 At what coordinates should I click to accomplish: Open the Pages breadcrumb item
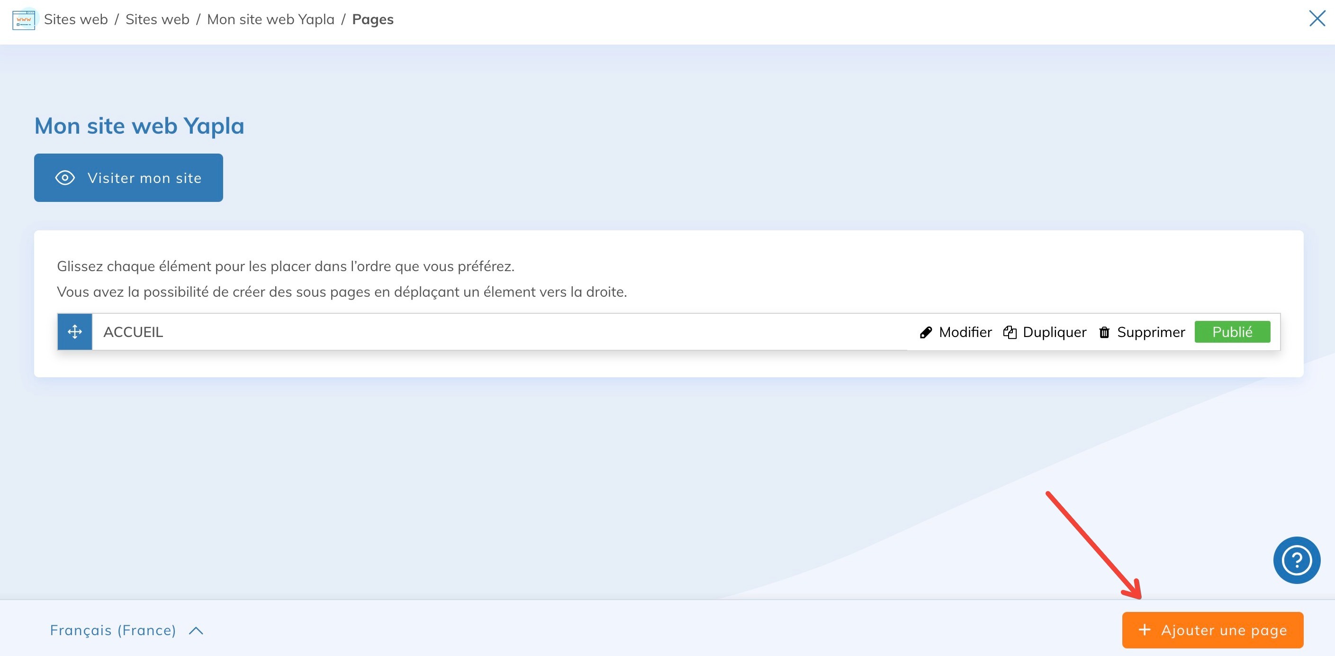pos(373,19)
